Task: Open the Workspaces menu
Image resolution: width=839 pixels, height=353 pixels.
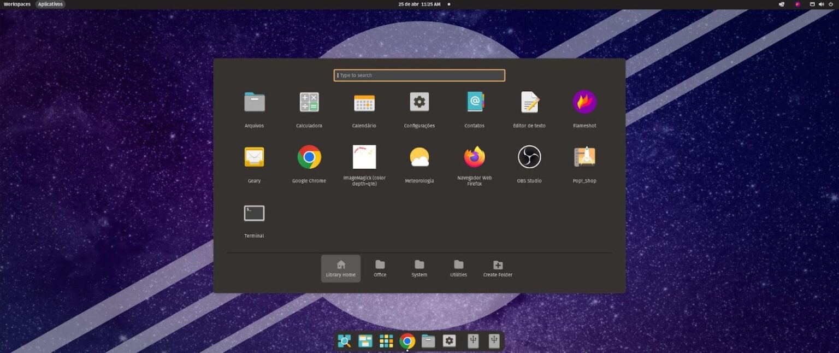Action: (17, 4)
